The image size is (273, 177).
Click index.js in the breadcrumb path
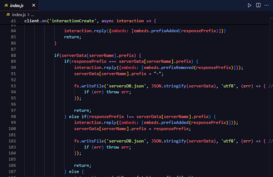tap(19, 15)
